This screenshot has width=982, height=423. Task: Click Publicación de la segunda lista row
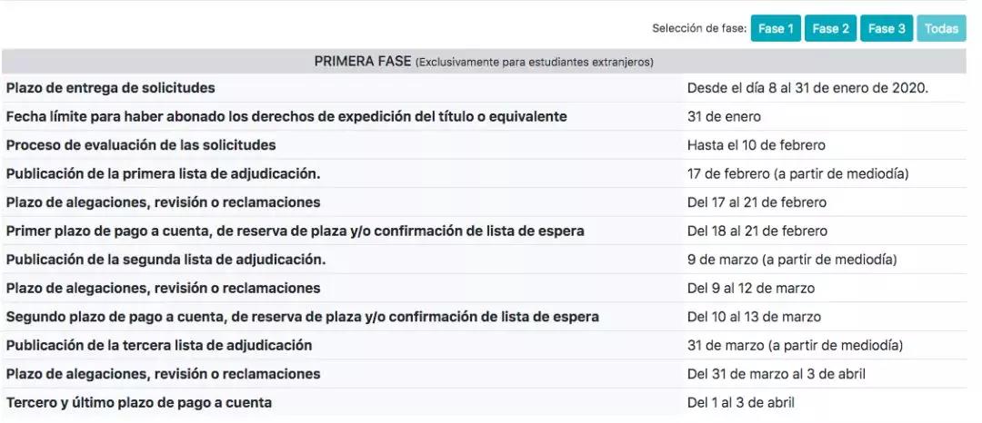coord(484,260)
